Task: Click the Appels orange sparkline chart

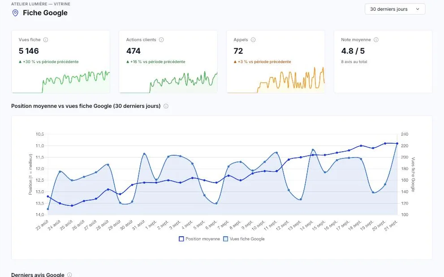Action: 276,80
